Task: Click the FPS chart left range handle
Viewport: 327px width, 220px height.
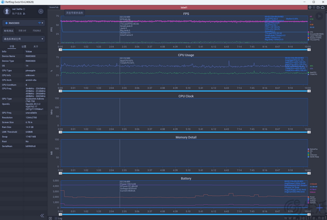Action: [x=61, y=50]
